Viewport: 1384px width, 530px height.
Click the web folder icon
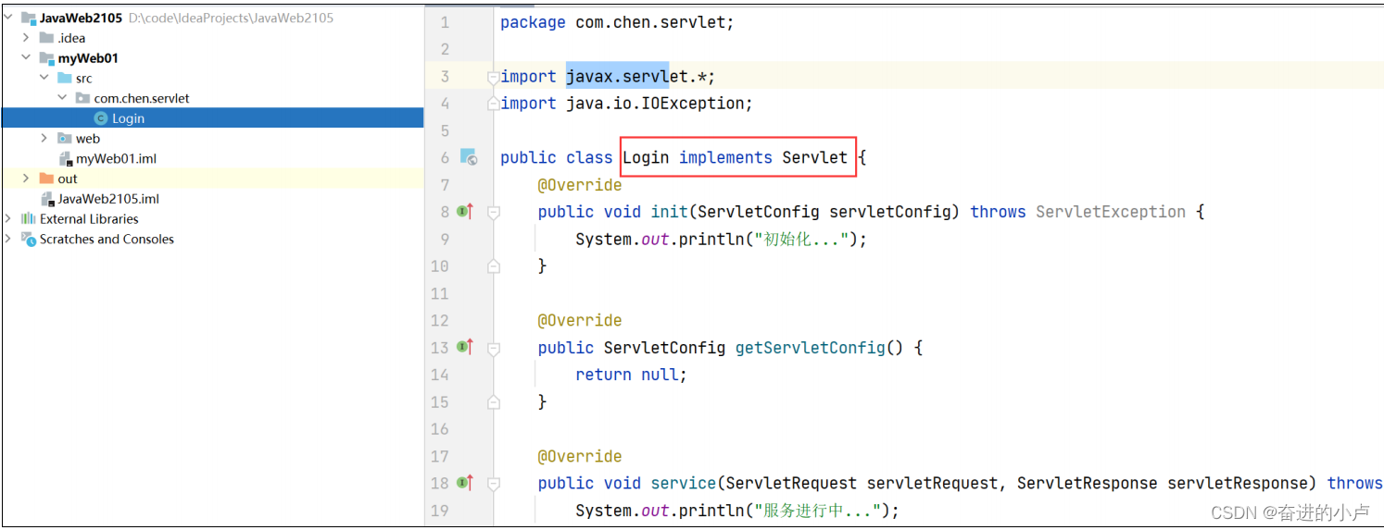[x=65, y=139]
